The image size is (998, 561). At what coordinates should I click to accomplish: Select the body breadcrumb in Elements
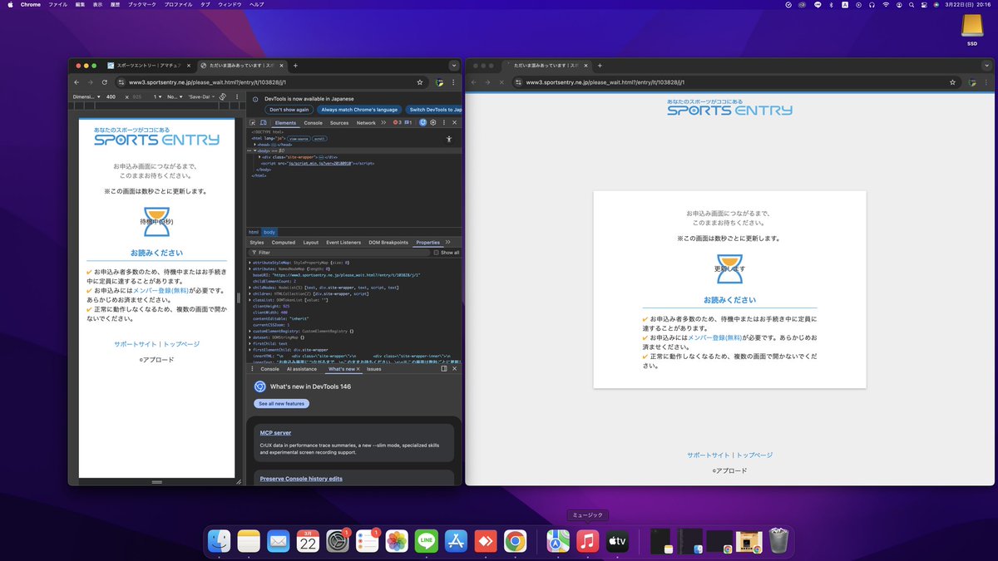coord(269,232)
